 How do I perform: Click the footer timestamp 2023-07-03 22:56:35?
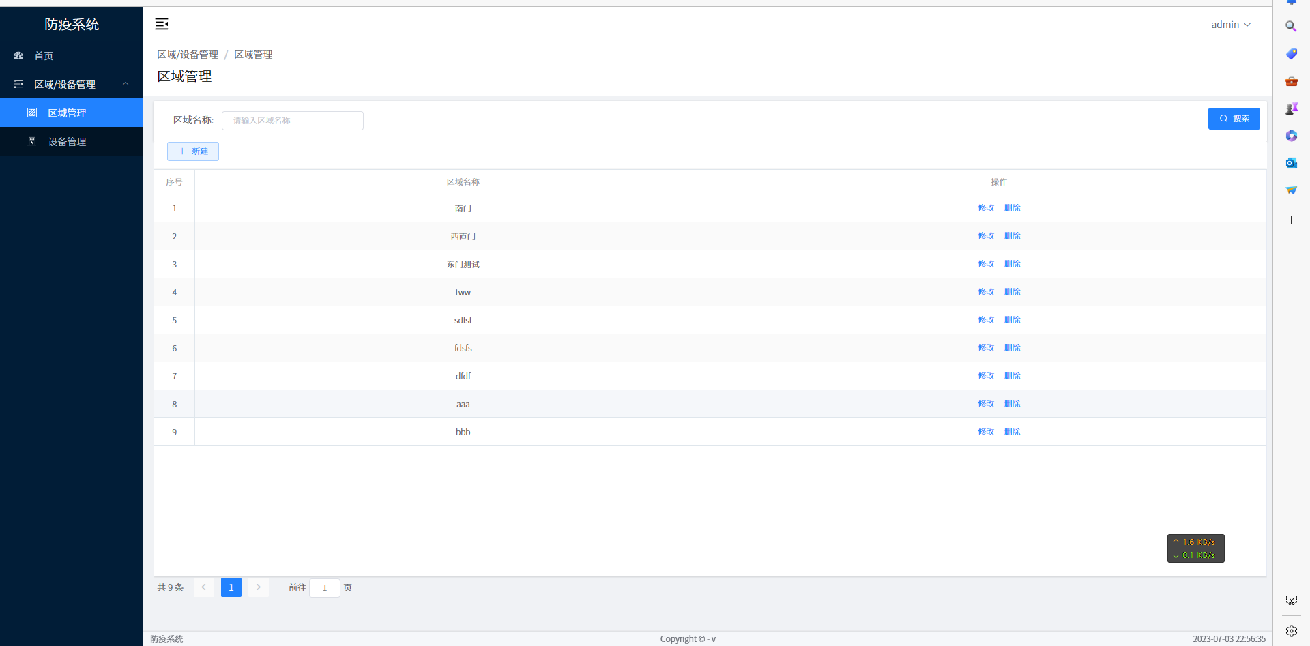pyautogui.click(x=1229, y=639)
